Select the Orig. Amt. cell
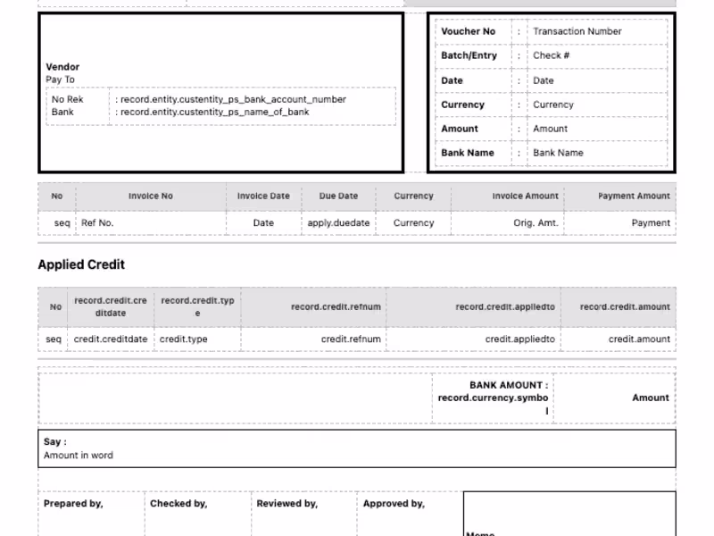This screenshot has height=536, width=714. (x=507, y=222)
